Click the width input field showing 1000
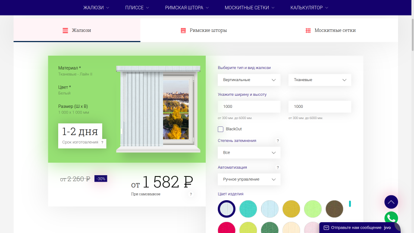Viewport: 414px width, 233px height. click(x=249, y=107)
